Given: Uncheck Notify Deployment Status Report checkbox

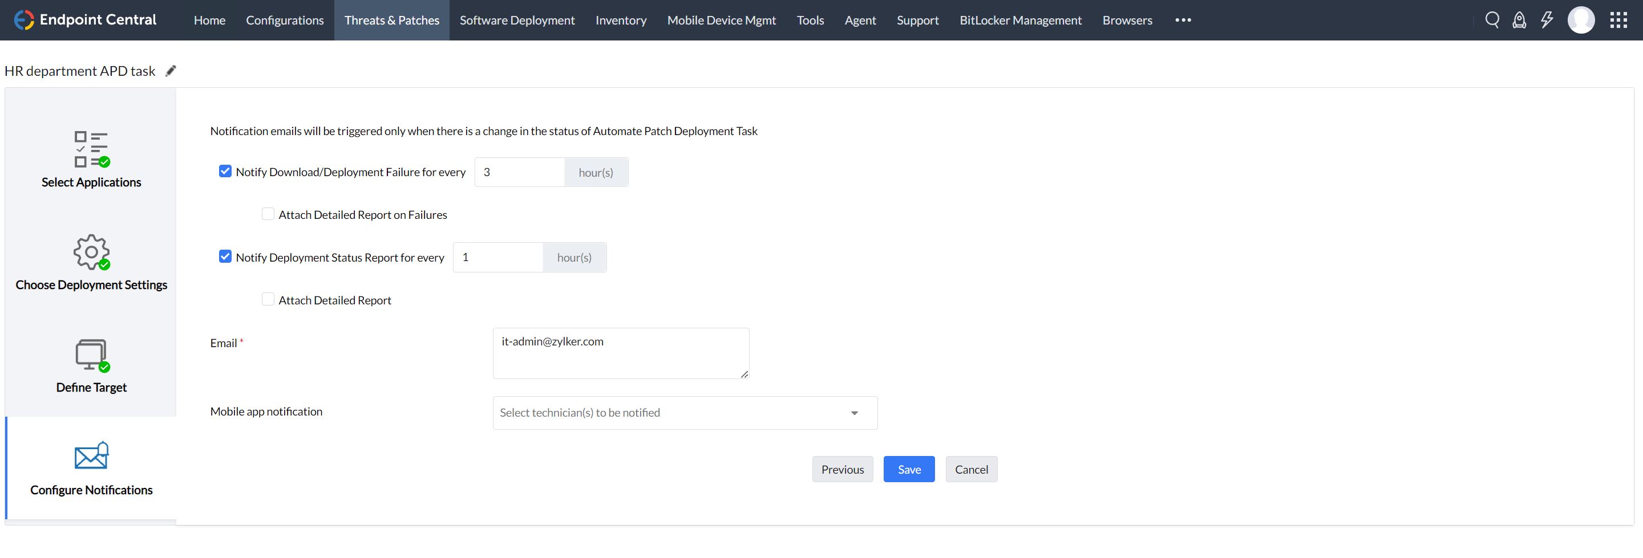Looking at the screenshot, I should point(225,256).
